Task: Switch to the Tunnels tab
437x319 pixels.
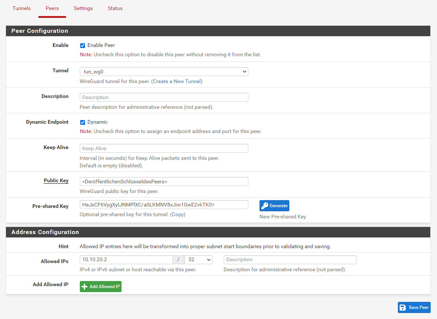Action: pos(22,8)
